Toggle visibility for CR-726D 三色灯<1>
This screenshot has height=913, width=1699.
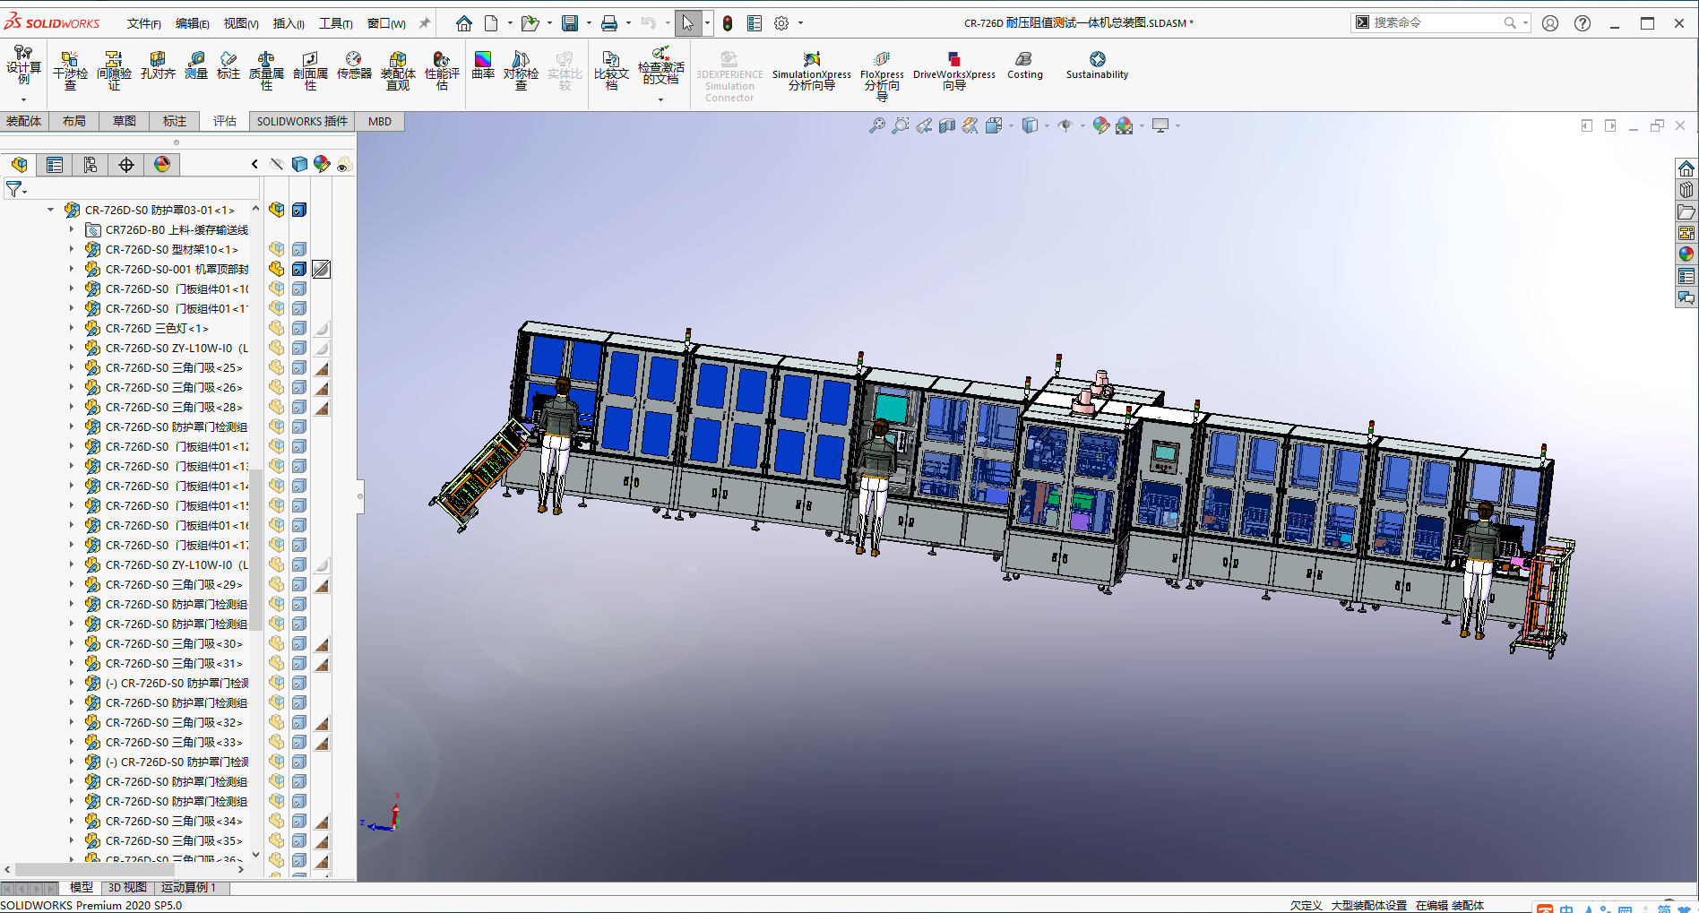[277, 328]
